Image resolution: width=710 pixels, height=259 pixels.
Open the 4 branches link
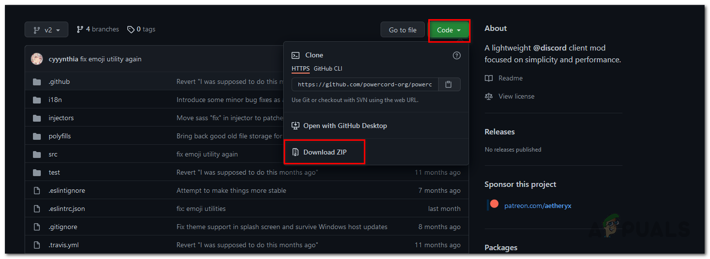[x=98, y=29]
